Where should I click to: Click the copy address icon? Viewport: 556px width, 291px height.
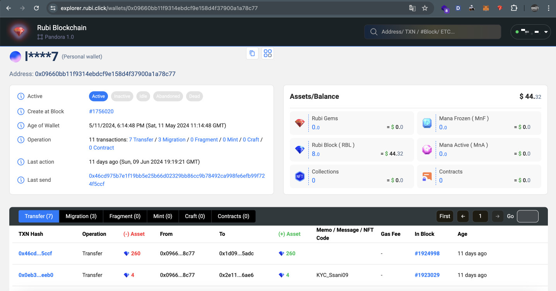click(x=252, y=53)
